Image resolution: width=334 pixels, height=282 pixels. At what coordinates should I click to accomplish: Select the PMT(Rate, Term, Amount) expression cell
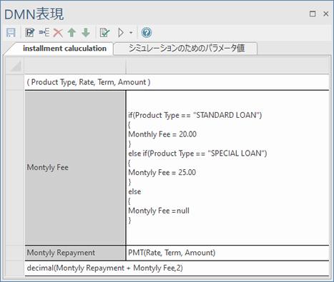tap(227, 253)
